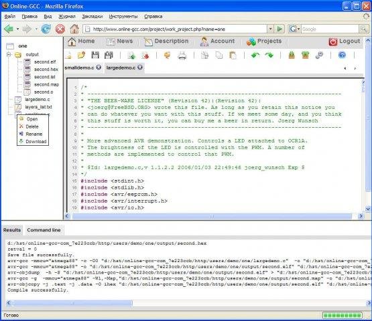
Task: Choose Delete from the context menu
Action: [33, 126]
